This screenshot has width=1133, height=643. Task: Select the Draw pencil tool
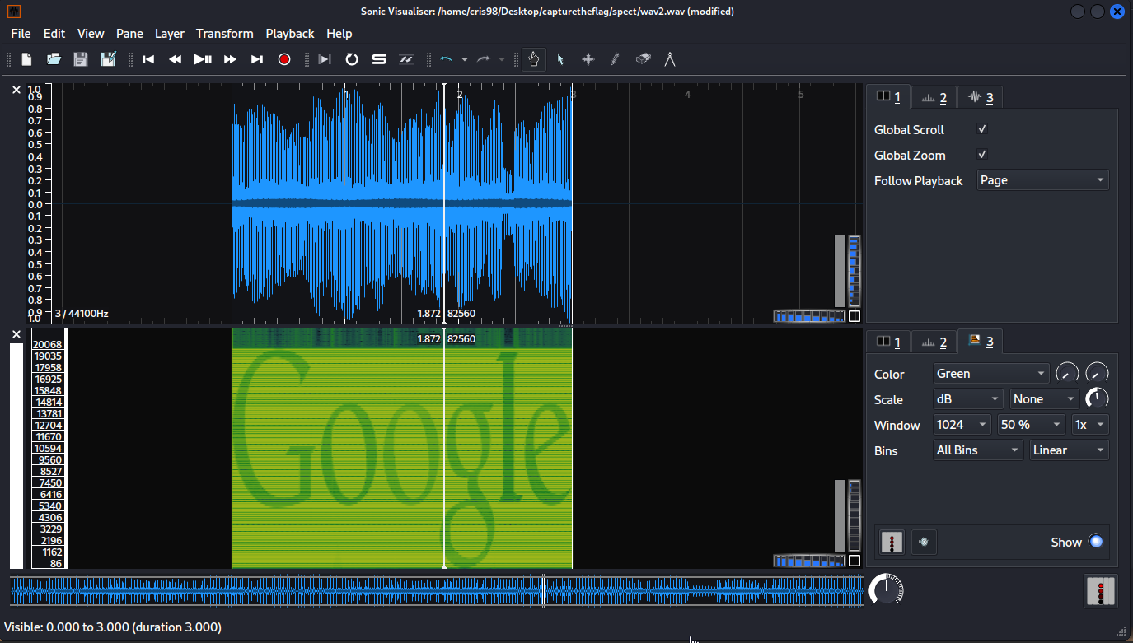(615, 59)
